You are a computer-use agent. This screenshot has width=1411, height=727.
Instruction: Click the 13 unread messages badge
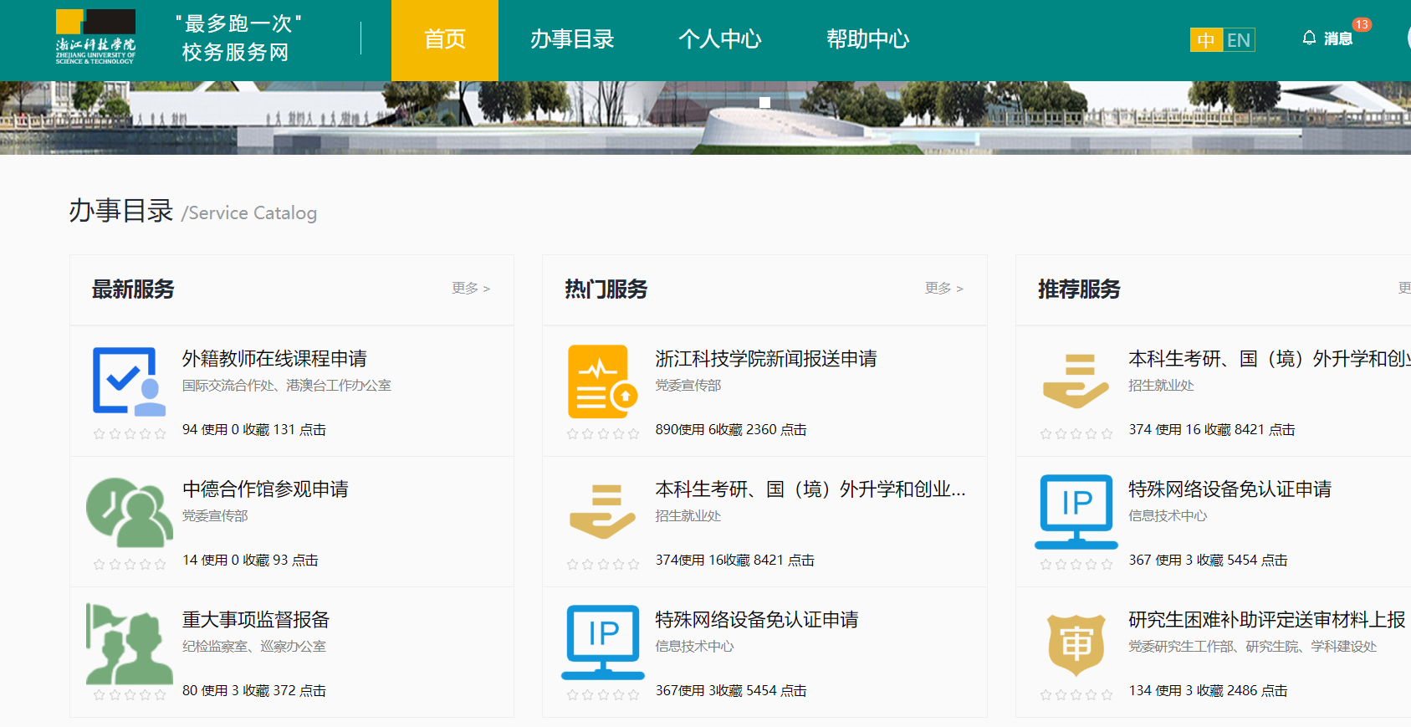tap(1362, 24)
